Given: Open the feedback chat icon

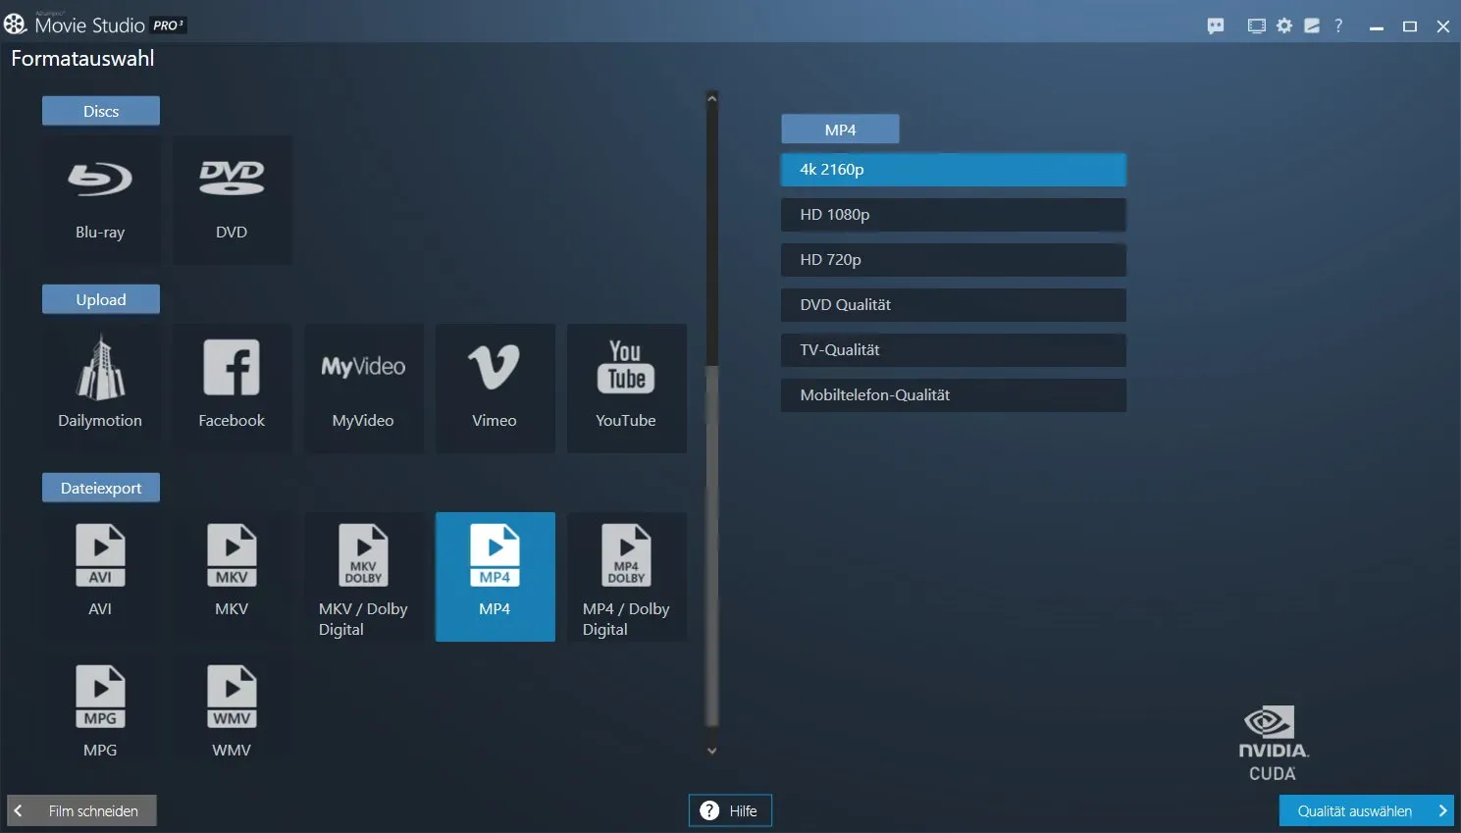Looking at the screenshot, I should [1216, 26].
